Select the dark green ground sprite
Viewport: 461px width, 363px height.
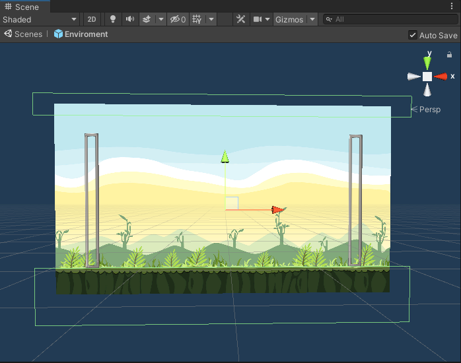pos(223,281)
